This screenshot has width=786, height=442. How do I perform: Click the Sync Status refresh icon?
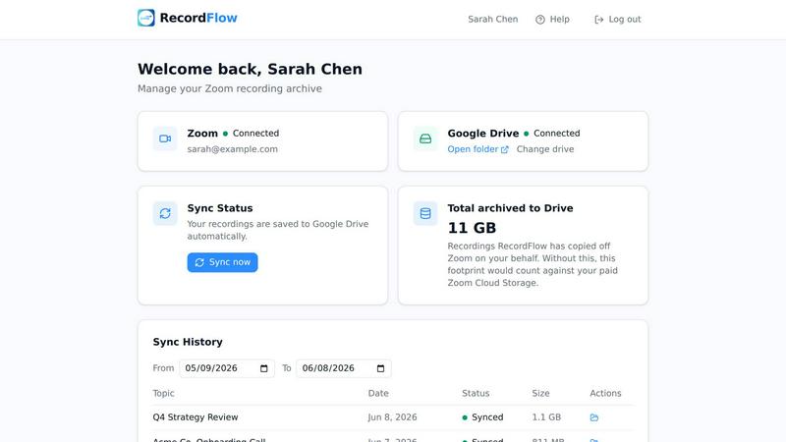click(165, 213)
